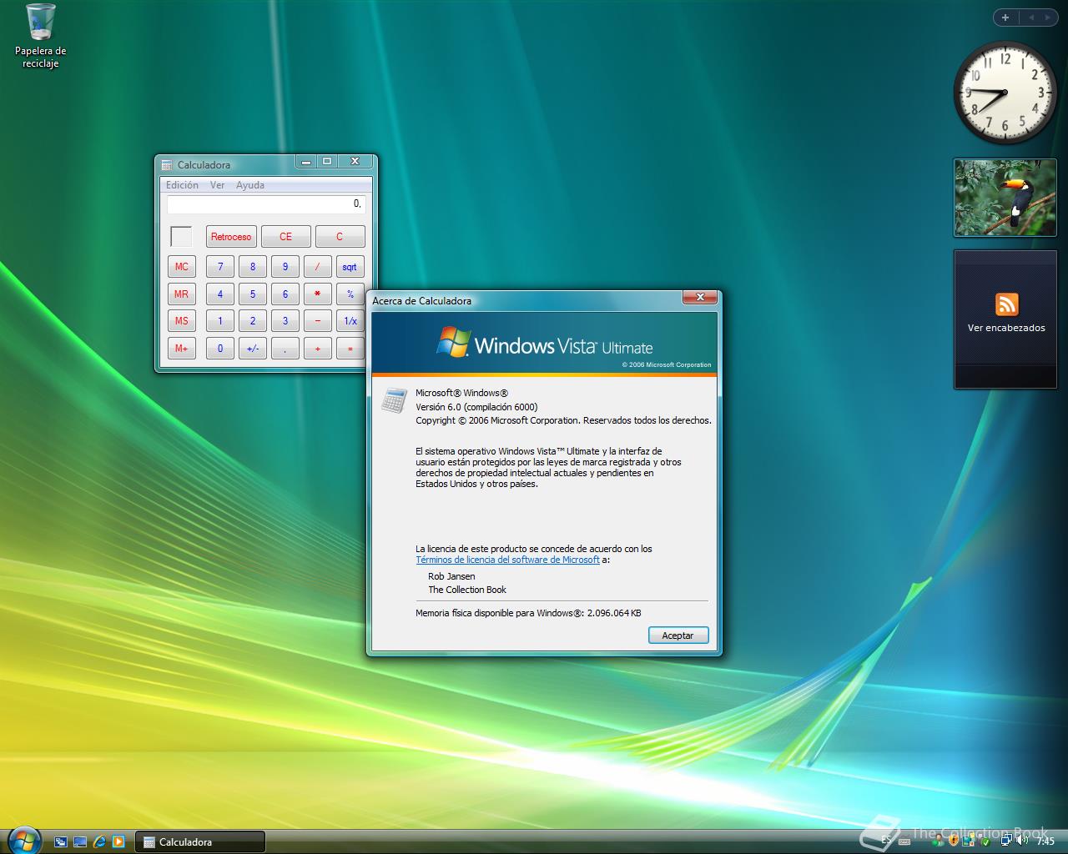Open Papelera de reciclaje desktop icon
1068x854 pixels.
[40, 36]
